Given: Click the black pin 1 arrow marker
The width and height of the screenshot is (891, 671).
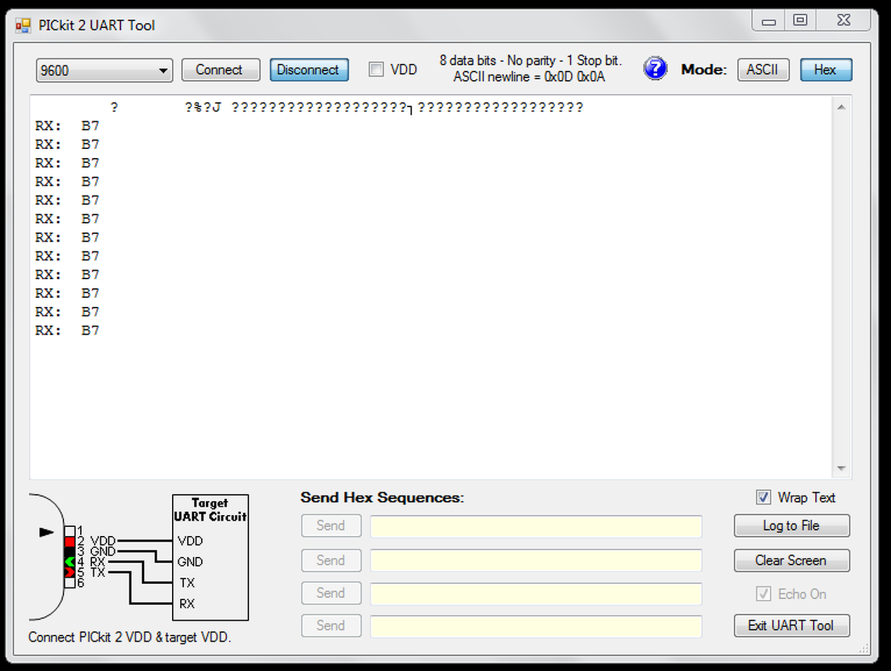Looking at the screenshot, I should pyautogui.click(x=47, y=532).
